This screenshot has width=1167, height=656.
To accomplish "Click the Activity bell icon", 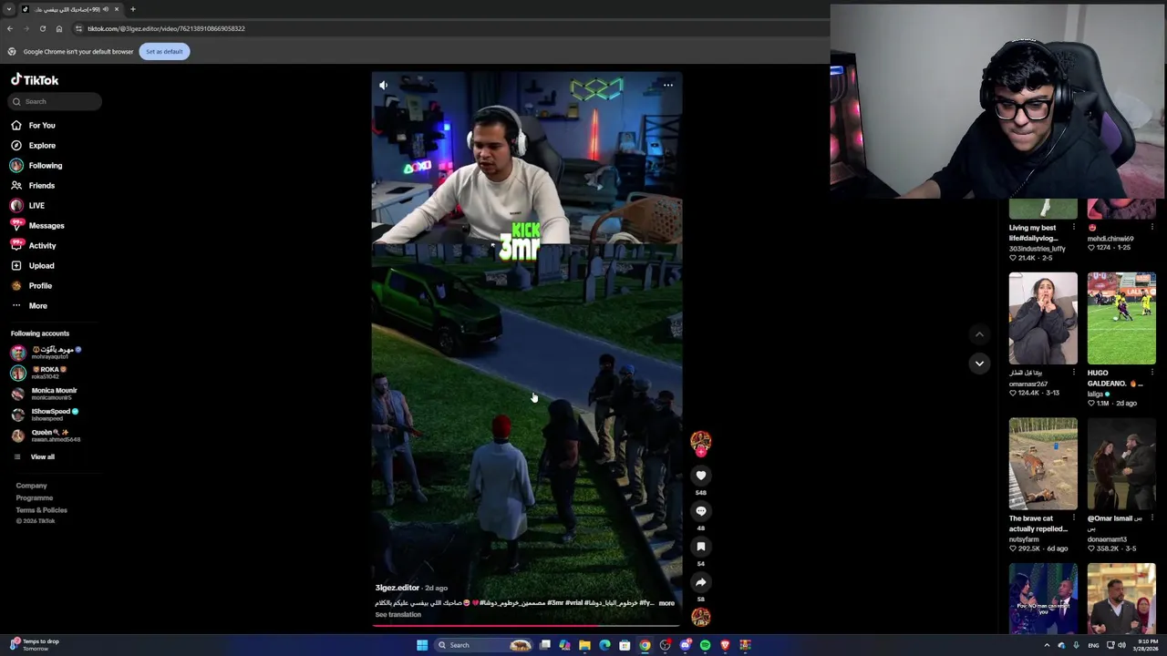I will 16,245.
